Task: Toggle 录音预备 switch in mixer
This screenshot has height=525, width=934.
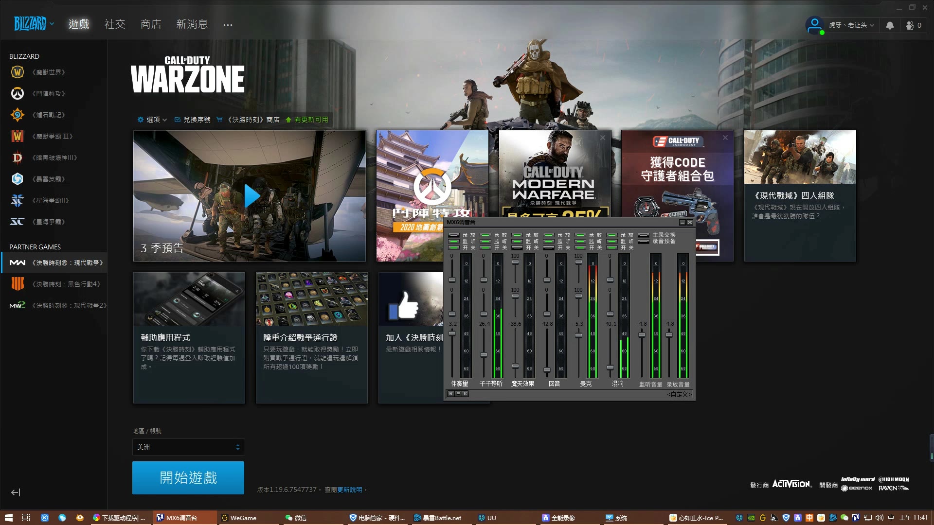Action: point(643,241)
